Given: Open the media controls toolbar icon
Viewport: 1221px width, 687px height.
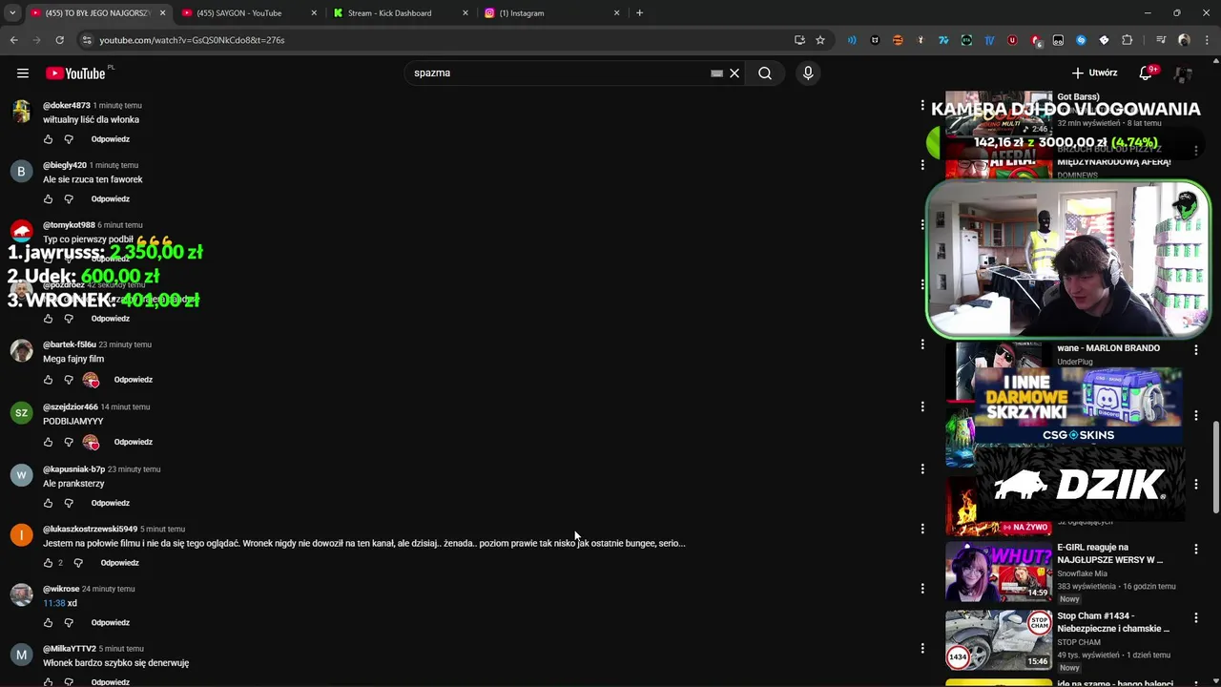Looking at the screenshot, I should click(1161, 40).
